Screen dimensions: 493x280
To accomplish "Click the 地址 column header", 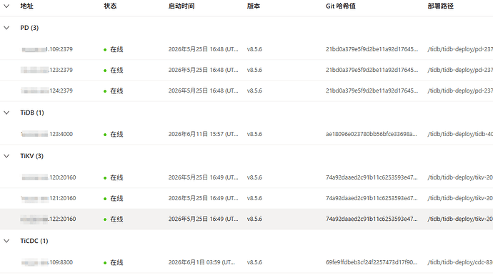I will (x=26, y=6).
